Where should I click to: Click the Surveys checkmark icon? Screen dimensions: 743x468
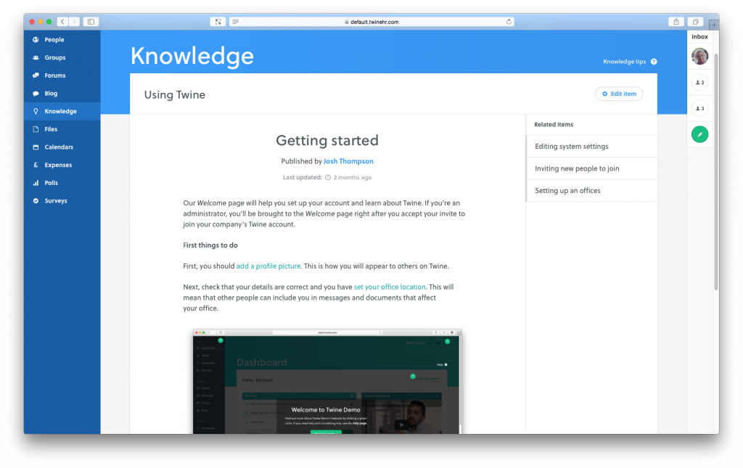point(36,201)
